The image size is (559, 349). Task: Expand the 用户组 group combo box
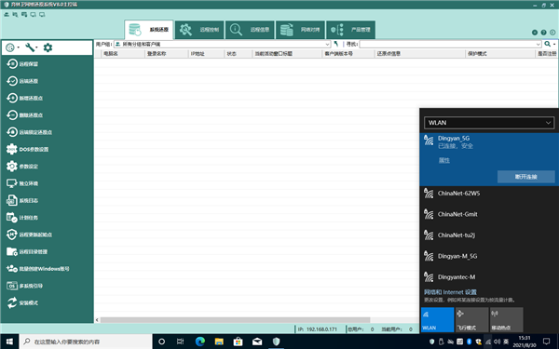point(327,44)
